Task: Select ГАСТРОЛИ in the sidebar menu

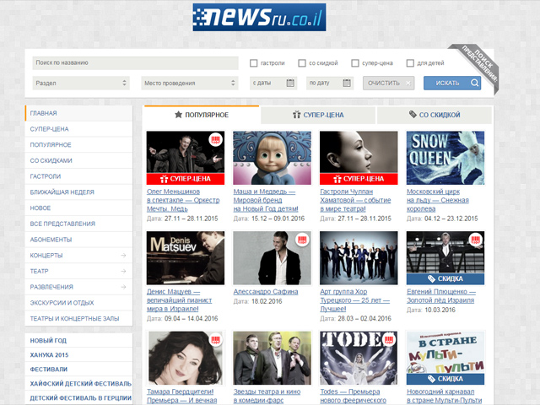Action: 78,176
